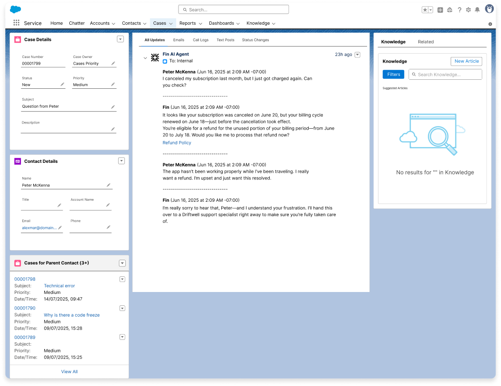Switch to the Related tab

pos(425,42)
